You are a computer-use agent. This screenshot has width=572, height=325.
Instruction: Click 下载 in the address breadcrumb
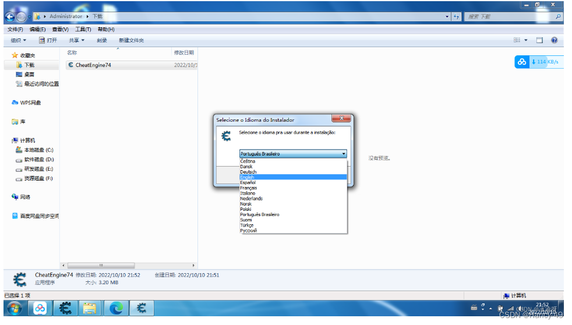(x=97, y=16)
